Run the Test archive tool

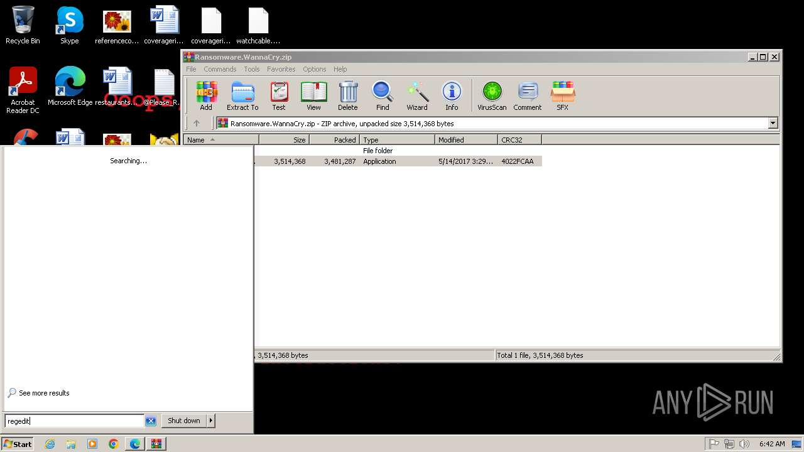(279, 96)
